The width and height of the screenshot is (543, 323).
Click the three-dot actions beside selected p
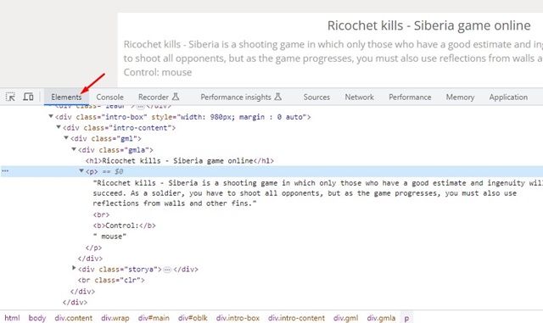point(5,171)
